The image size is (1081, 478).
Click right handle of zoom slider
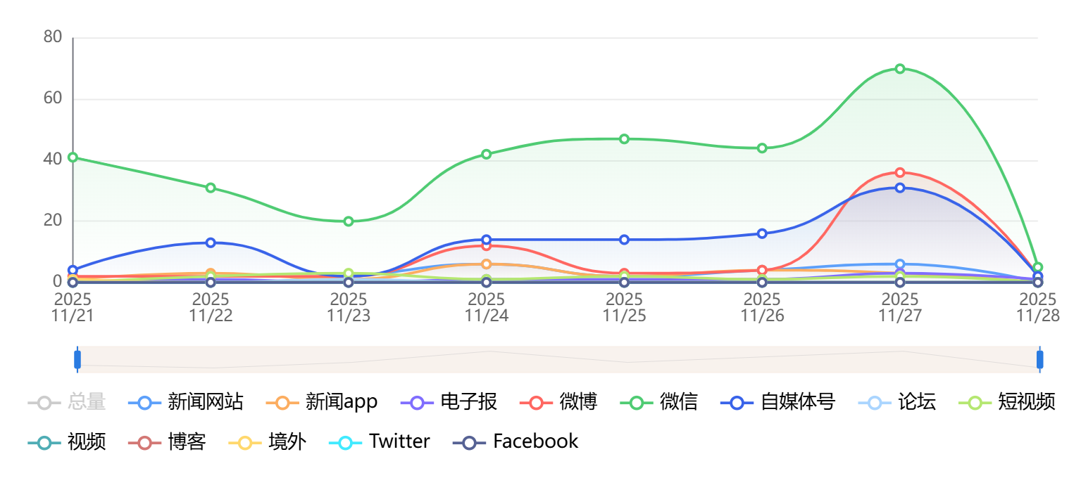tap(1039, 359)
